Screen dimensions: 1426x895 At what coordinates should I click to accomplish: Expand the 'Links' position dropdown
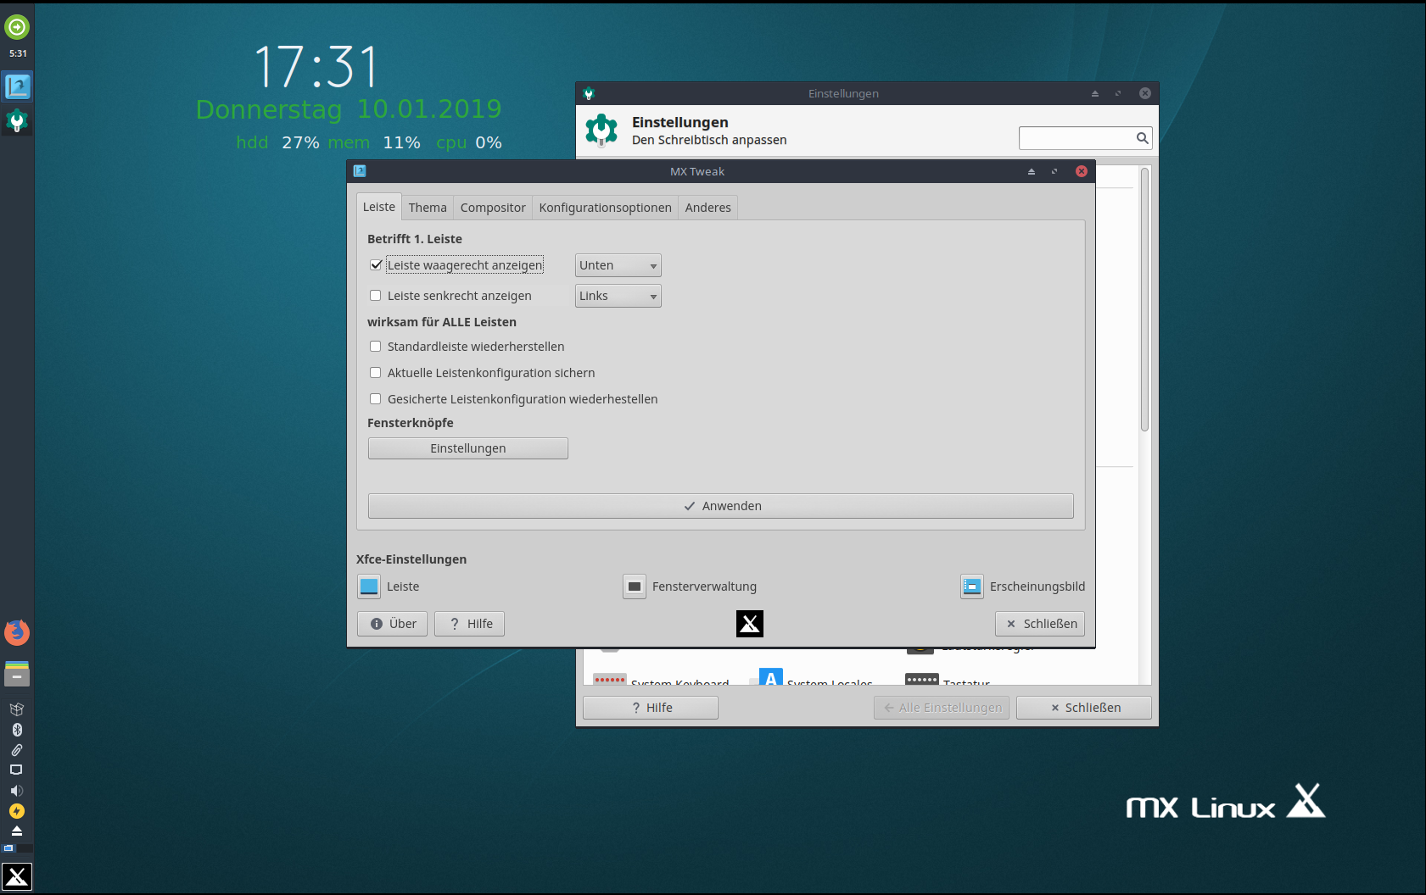pyautogui.click(x=618, y=296)
